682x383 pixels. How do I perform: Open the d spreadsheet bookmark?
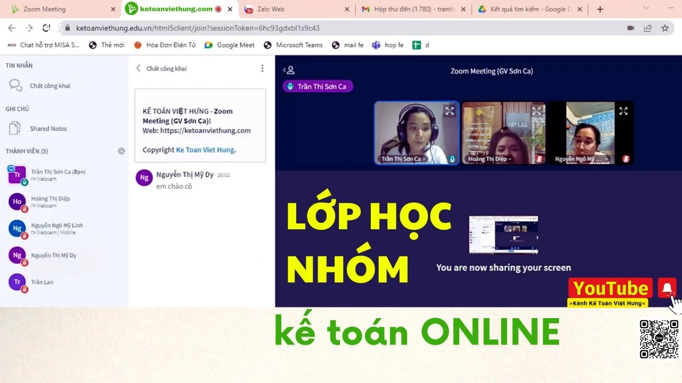coord(420,45)
